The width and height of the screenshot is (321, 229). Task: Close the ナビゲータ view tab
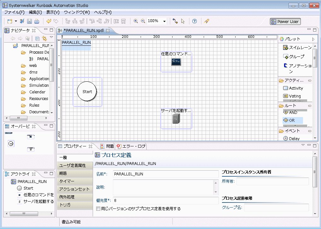tap(34, 31)
